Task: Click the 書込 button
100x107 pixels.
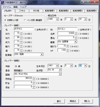Action: tap(59, 101)
